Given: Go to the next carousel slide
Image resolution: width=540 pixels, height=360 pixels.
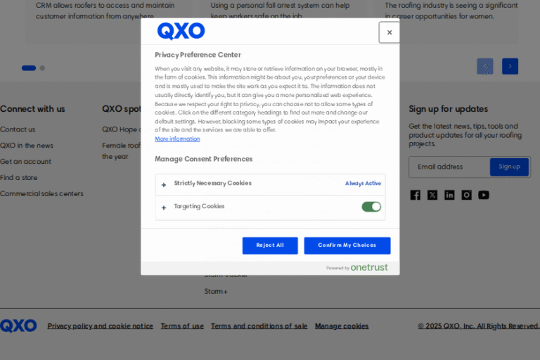Looking at the screenshot, I should (510, 66).
